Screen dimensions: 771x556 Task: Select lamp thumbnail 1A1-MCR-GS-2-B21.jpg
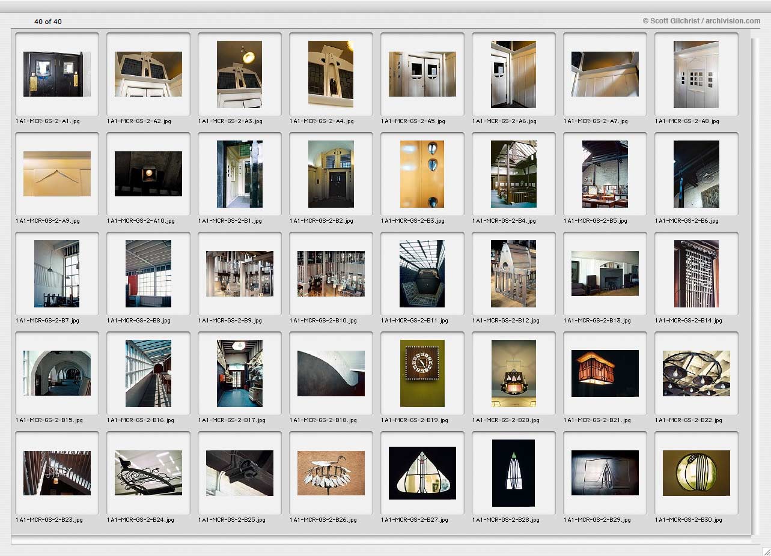(x=605, y=373)
